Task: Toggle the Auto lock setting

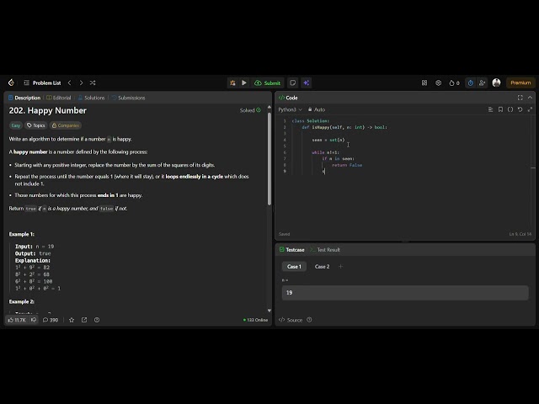Action: point(317,109)
